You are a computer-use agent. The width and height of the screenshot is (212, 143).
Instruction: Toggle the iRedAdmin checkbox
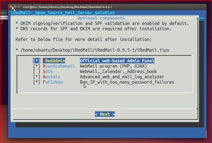(37, 61)
